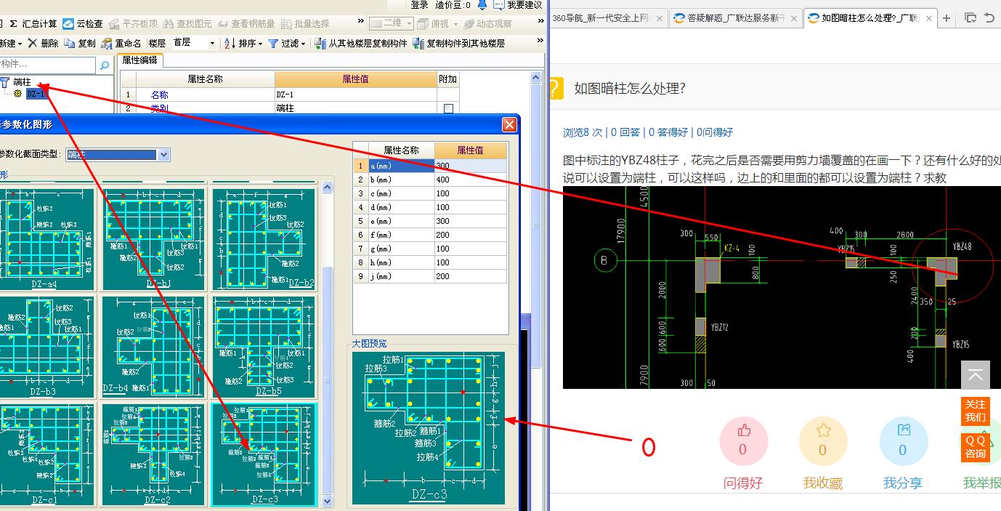Screen dimensions: 1001x511
Task: Open the 参数化截面类型 dropdown
Action: [164, 154]
